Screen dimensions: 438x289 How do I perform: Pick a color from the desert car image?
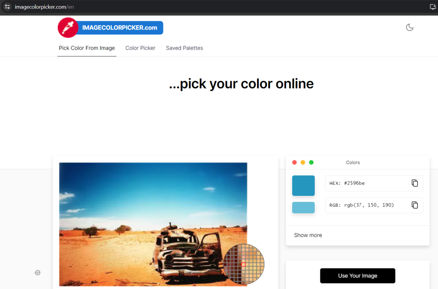coord(153,224)
